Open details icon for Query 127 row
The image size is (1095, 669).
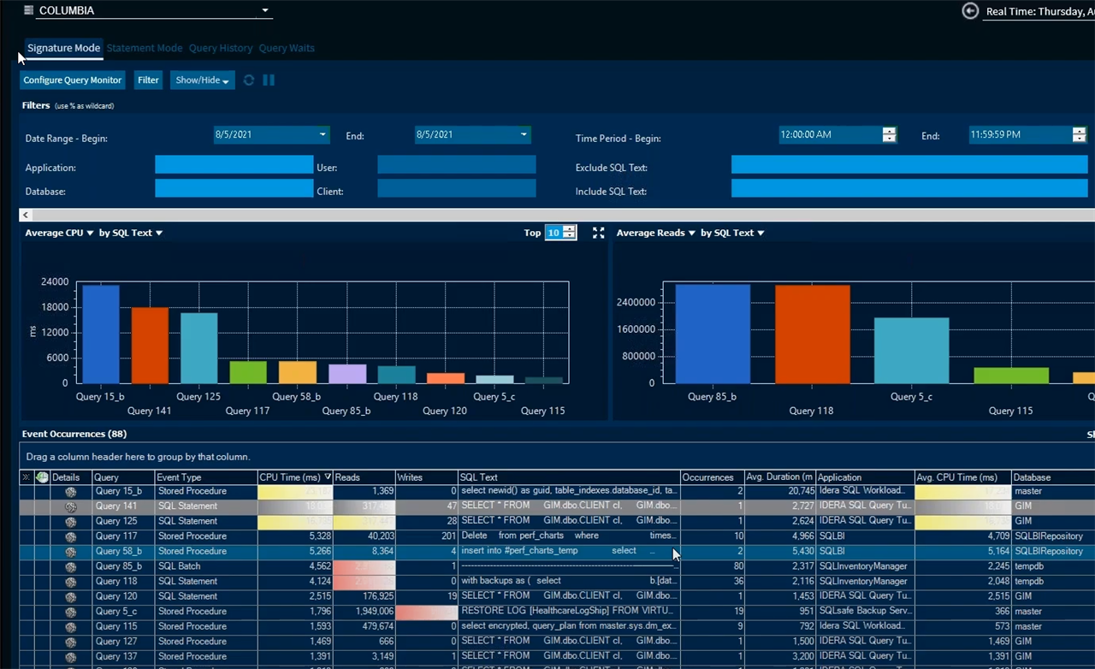point(71,642)
